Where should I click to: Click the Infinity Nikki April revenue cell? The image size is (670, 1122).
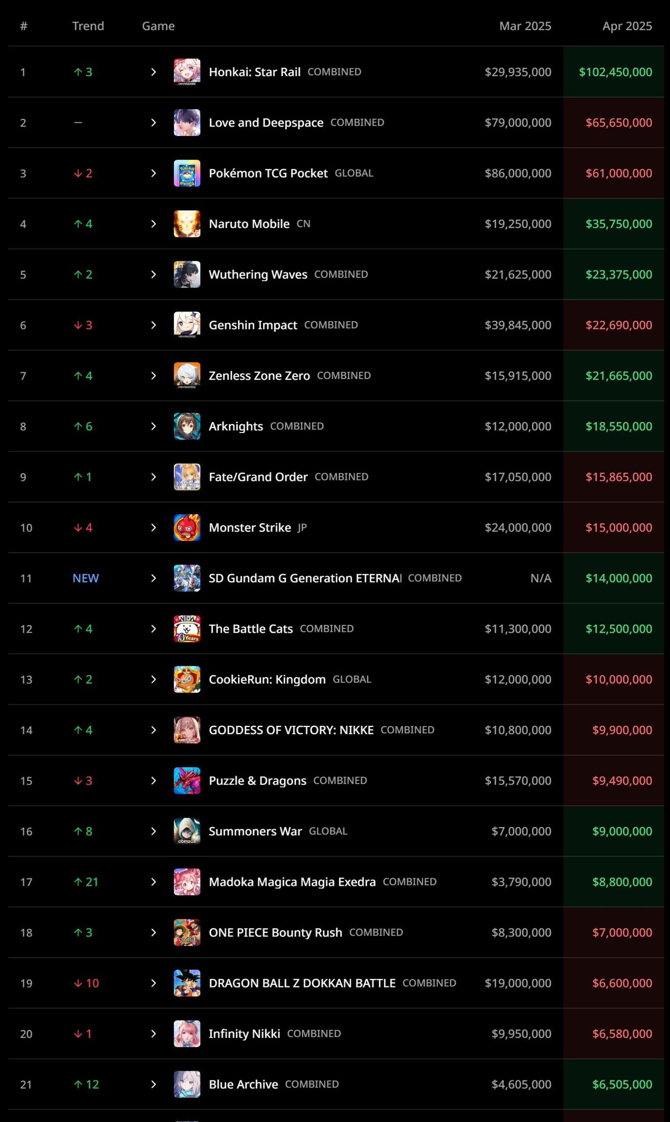(613, 1033)
